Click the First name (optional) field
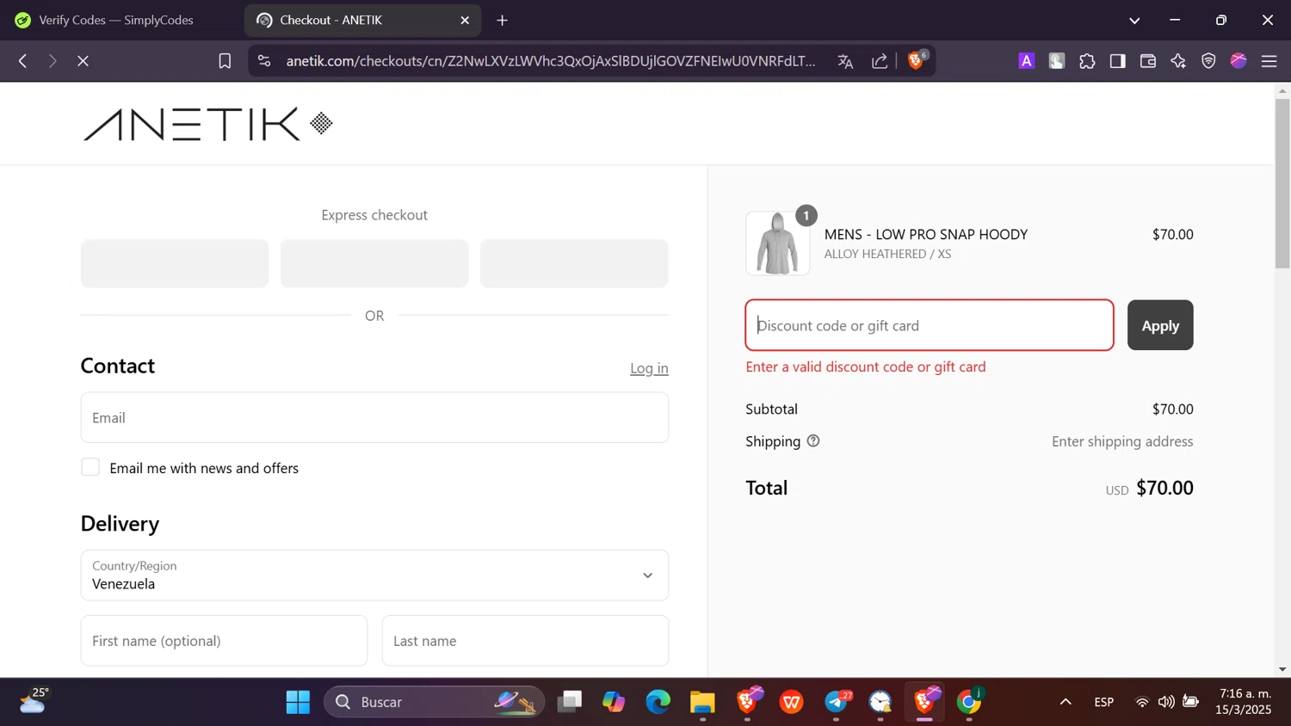The image size is (1291, 726). tap(224, 641)
